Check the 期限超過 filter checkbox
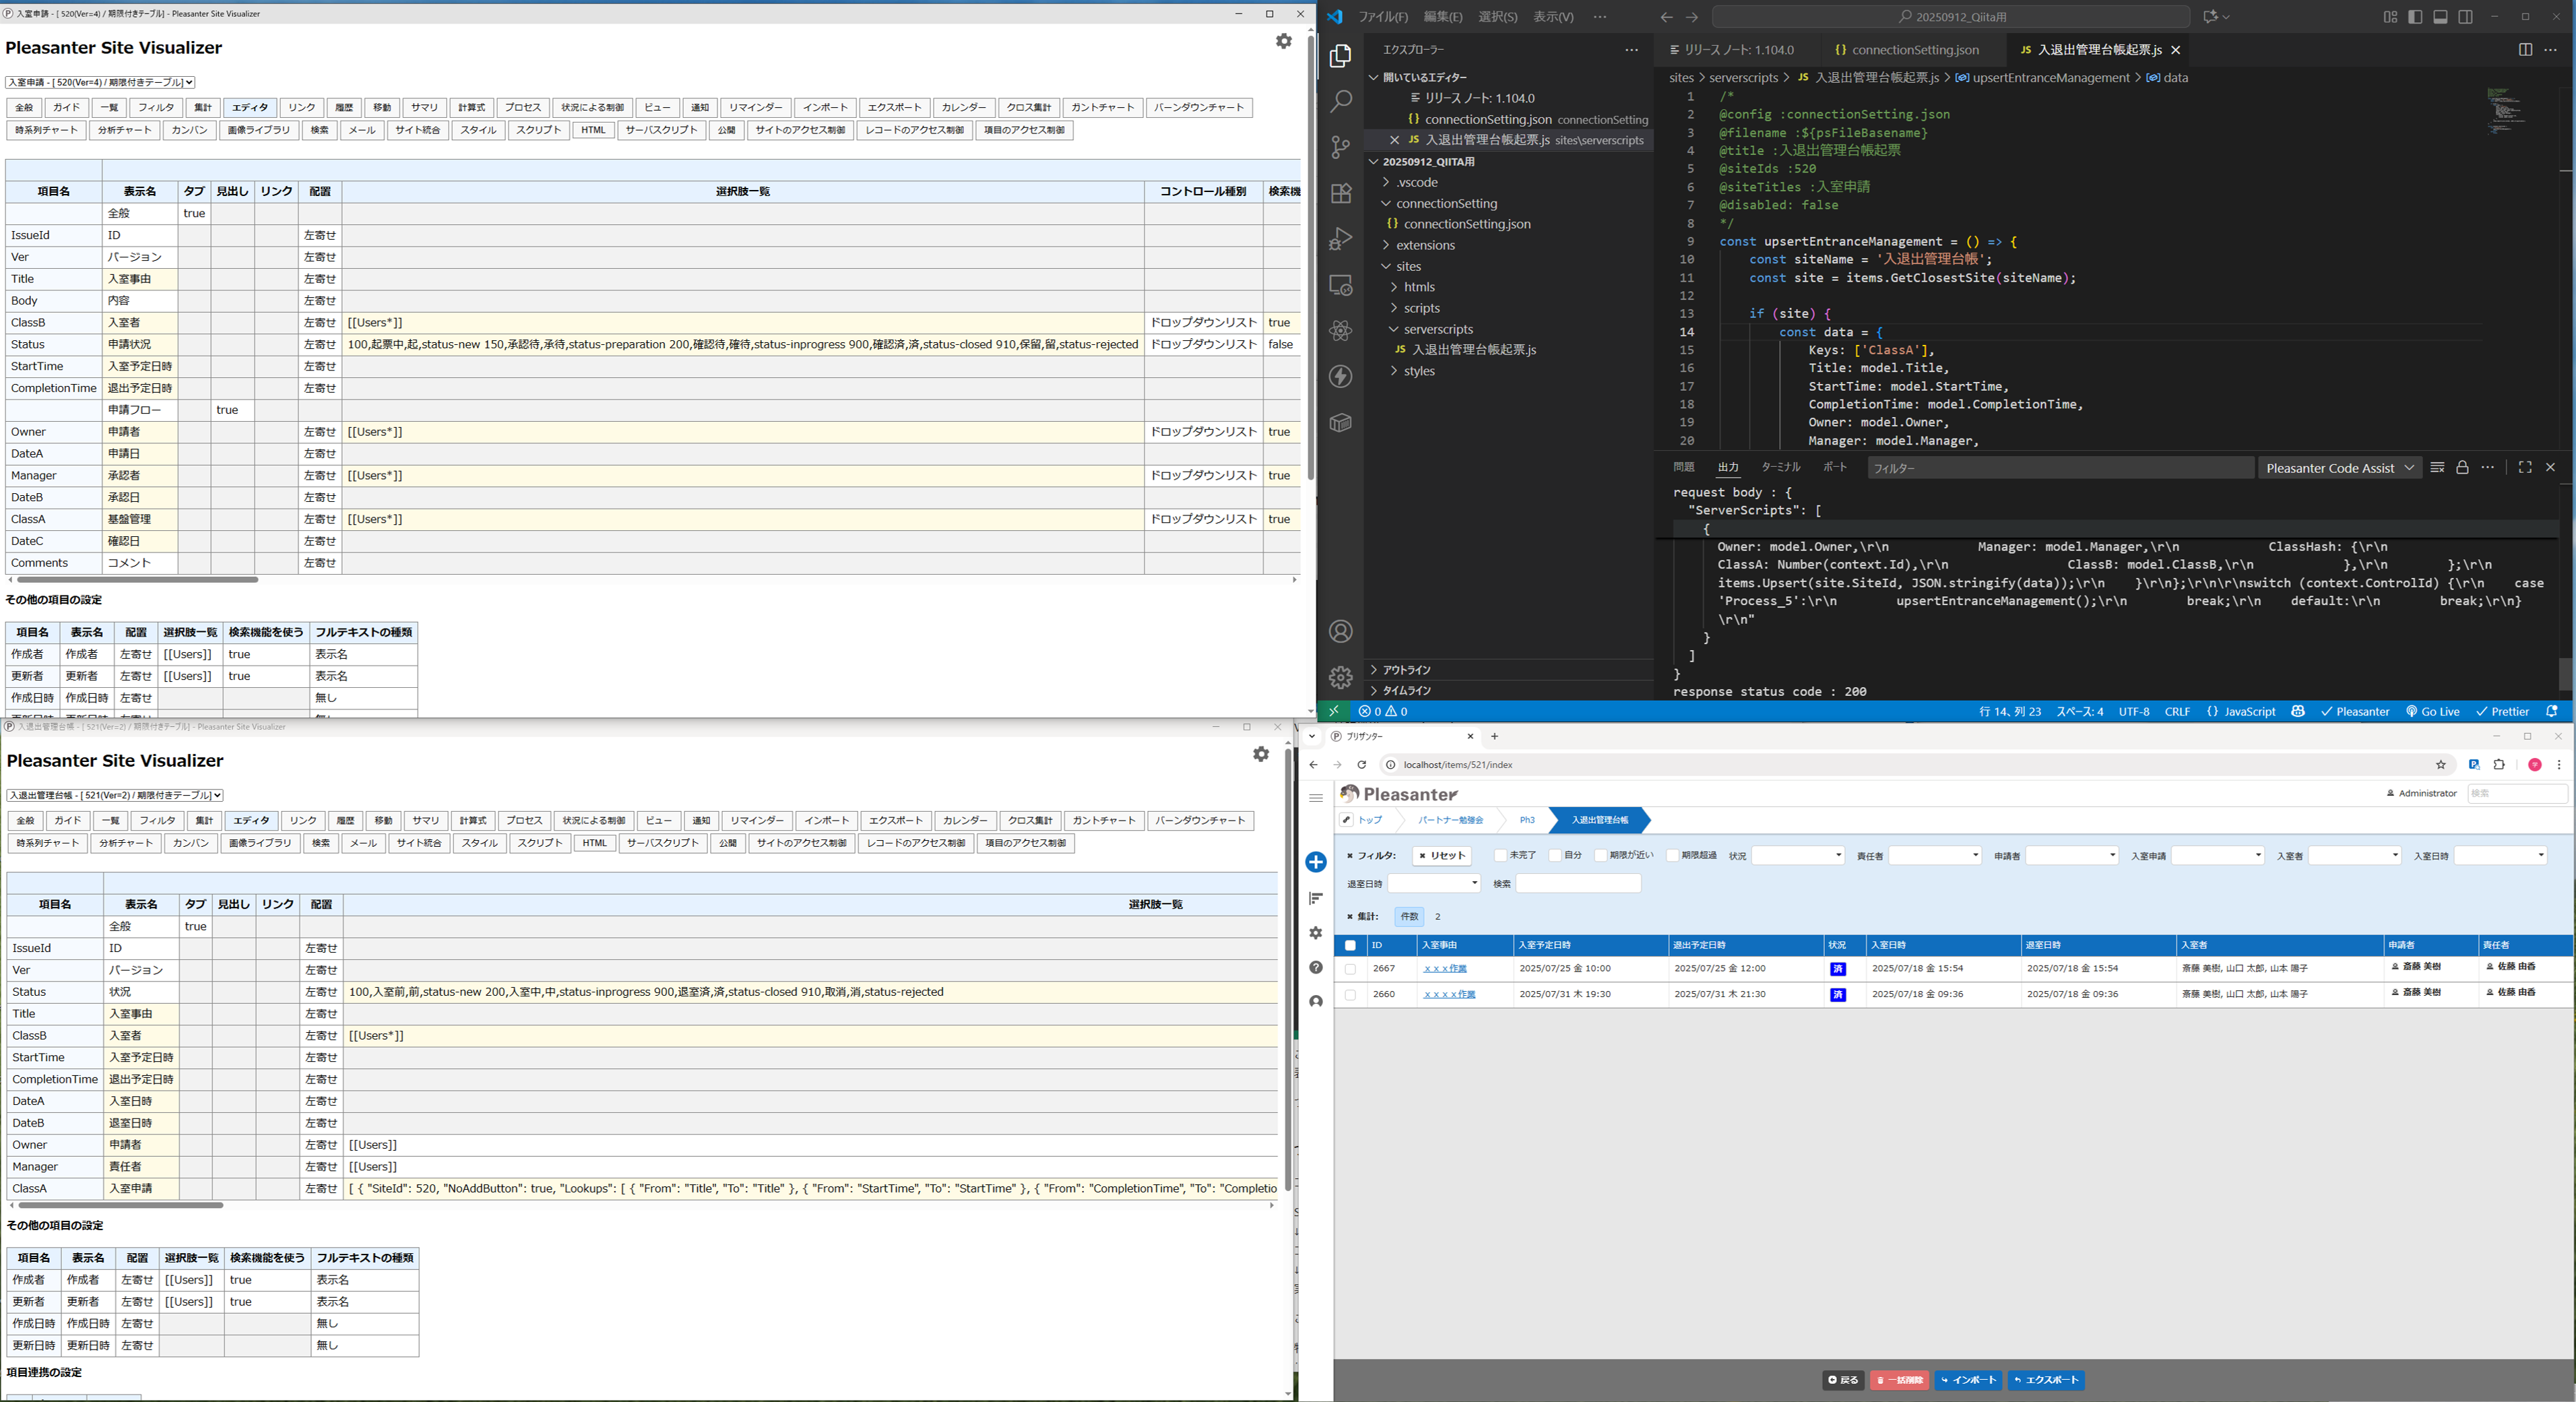 1672,855
